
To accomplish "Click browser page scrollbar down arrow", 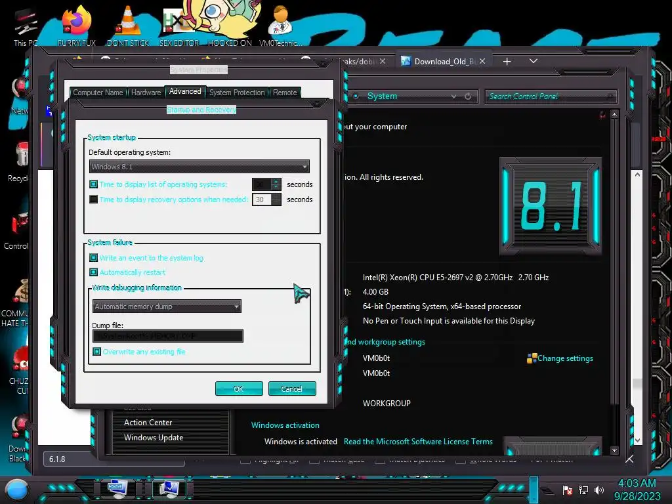I will (637, 440).
